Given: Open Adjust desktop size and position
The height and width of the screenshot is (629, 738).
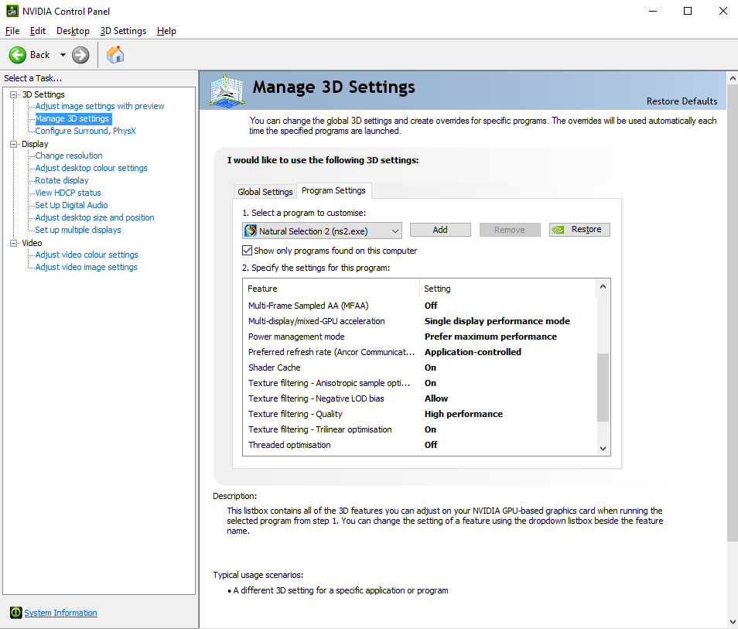Looking at the screenshot, I should click(x=94, y=217).
